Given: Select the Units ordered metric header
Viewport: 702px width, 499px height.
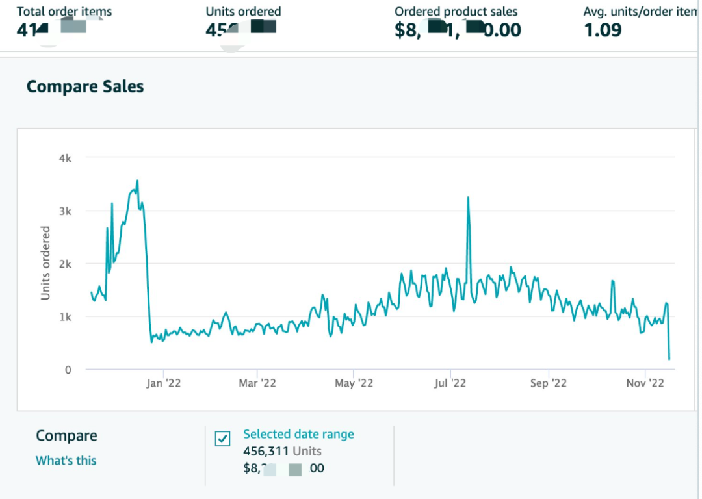Looking at the screenshot, I should point(243,11).
